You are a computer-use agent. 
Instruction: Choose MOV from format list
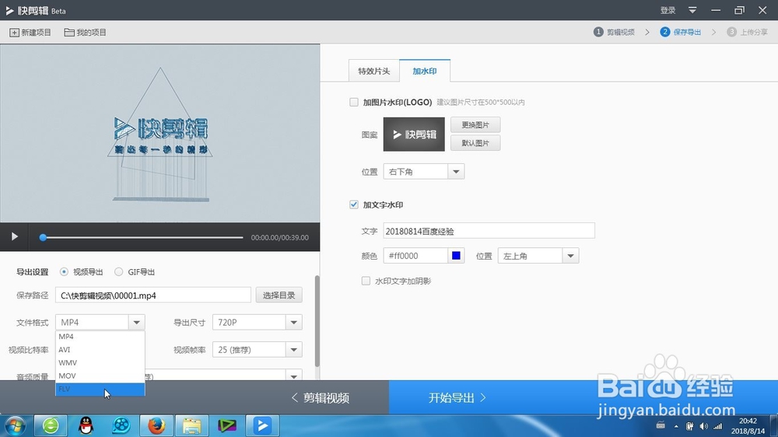point(100,376)
